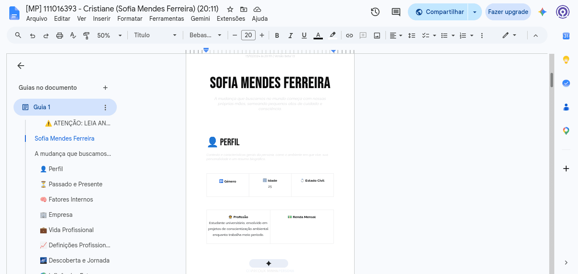This screenshot has width=578, height=274.
Task: Open Google Keep from side panel
Action: point(566,60)
